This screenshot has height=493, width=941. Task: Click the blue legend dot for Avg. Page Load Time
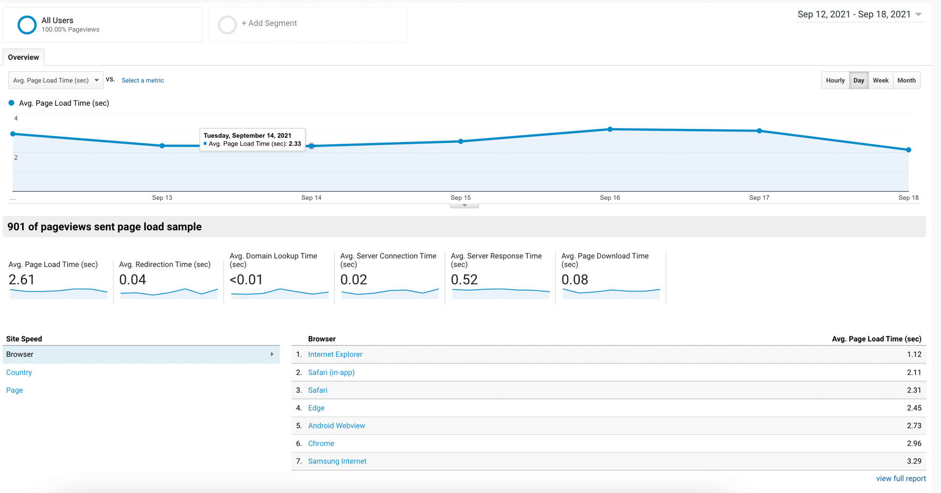[x=11, y=103]
